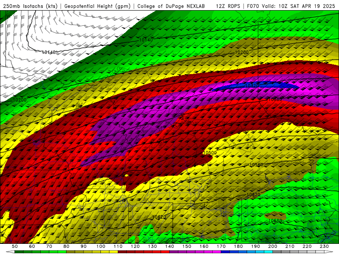
Task: Click the 110 knot colorbar label
Action: click(118, 246)
